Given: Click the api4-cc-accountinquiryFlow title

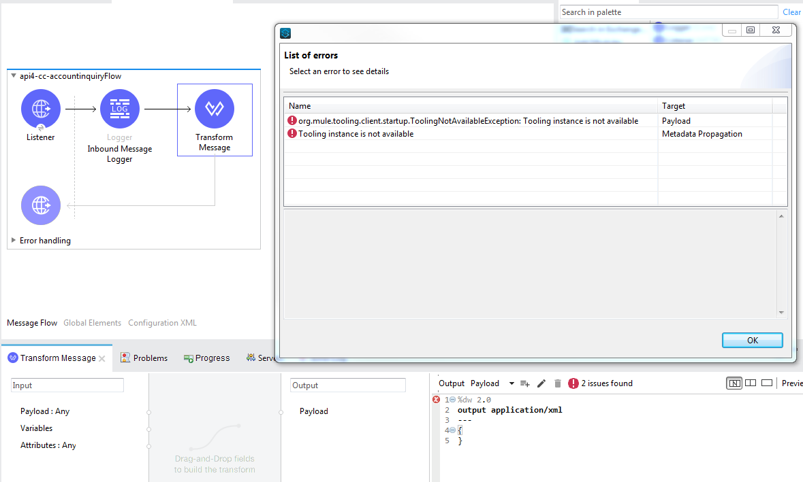Looking at the screenshot, I should pos(70,75).
